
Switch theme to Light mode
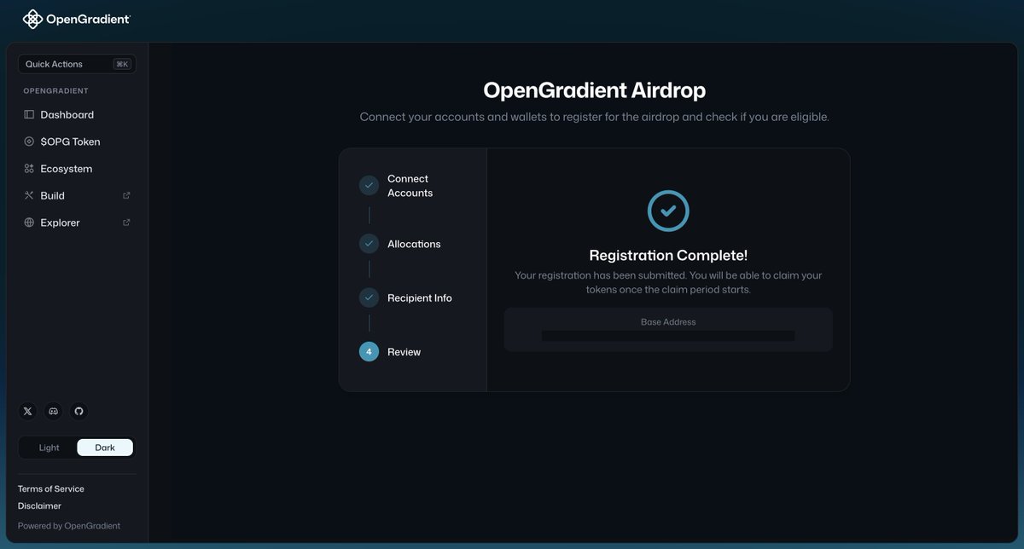[x=48, y=447]
